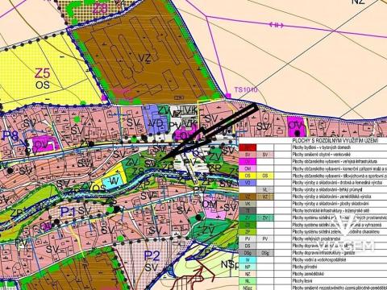This screenshot has width=387, height=290.
Task: Select the hatched ZV swatch in legend's second column
Action: [x=265, y=217]
